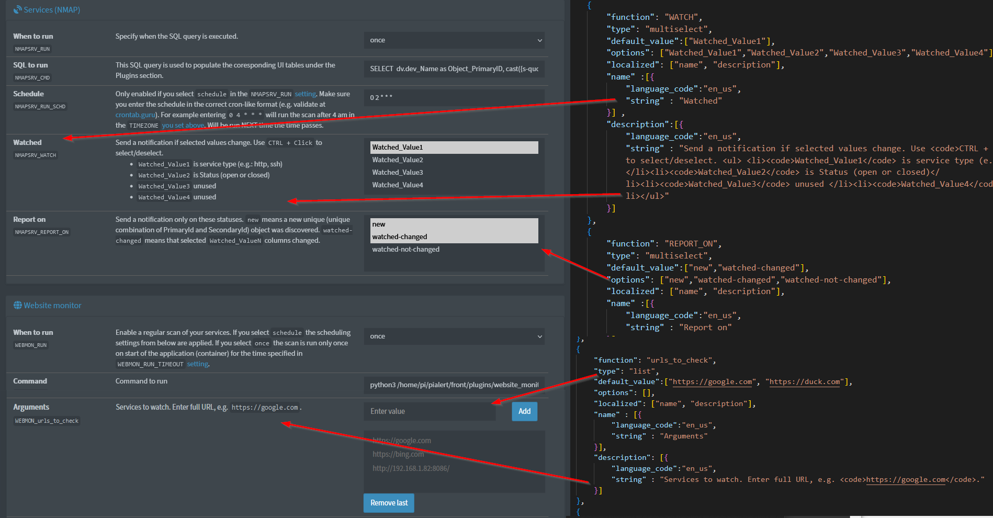The image size is (993, 518).
Task: Select Watched_Value3 option
Action: pos(454,173)
